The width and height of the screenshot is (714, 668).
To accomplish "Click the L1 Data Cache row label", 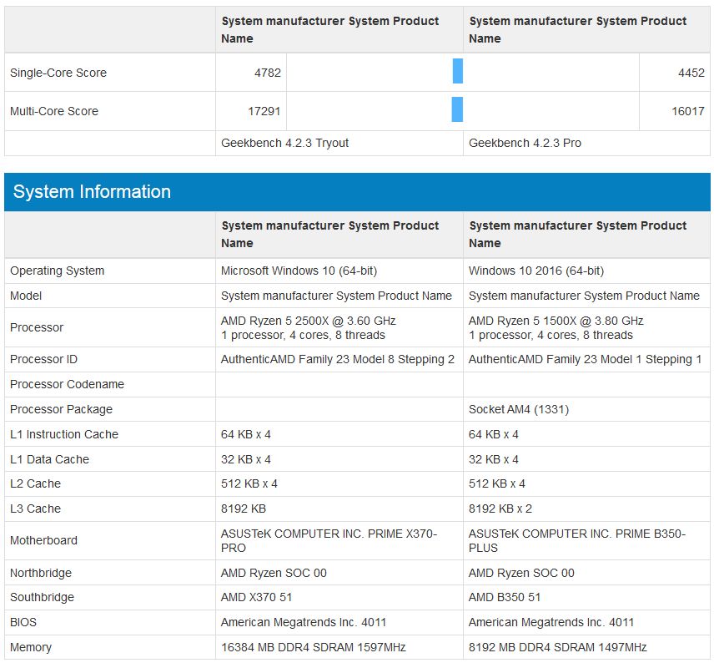I will [50, 459].
